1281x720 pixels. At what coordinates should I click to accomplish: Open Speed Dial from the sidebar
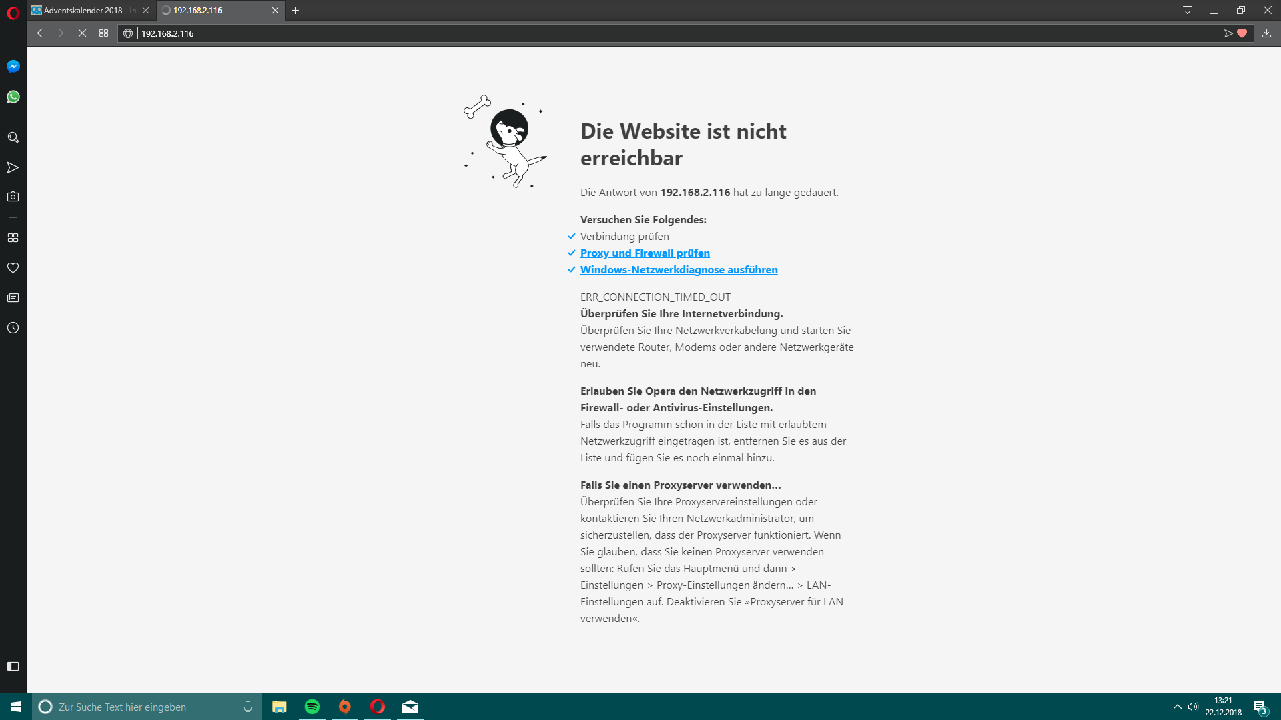13,238
